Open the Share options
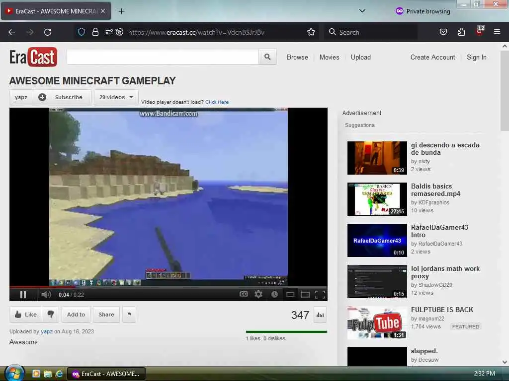 (106, 314)
